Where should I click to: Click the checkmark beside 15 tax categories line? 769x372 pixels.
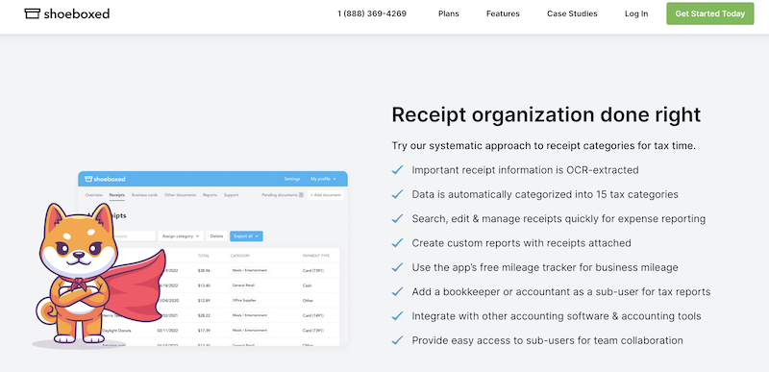coord(397,194)
